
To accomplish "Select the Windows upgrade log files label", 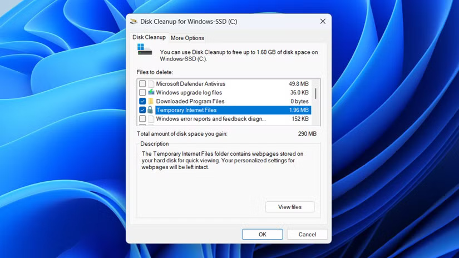I will [189, 92].
